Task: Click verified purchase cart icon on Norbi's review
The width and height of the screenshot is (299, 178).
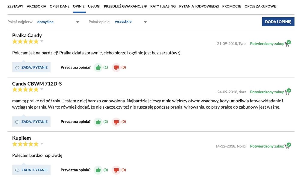Action: (288, 146)
